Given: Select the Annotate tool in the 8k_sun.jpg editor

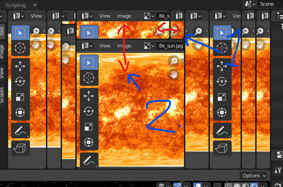Looking at the screenshot, I should coord(89,160).
